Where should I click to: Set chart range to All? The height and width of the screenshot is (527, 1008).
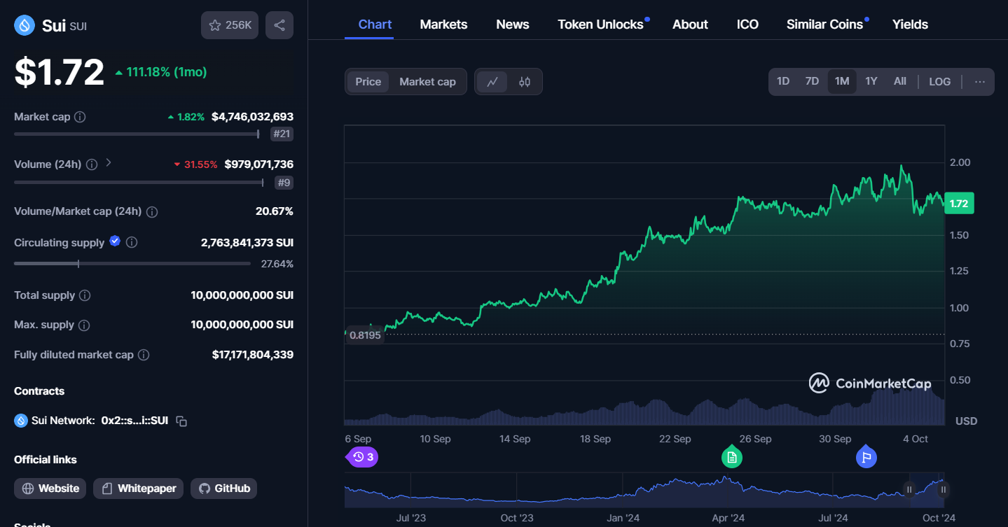900,81
